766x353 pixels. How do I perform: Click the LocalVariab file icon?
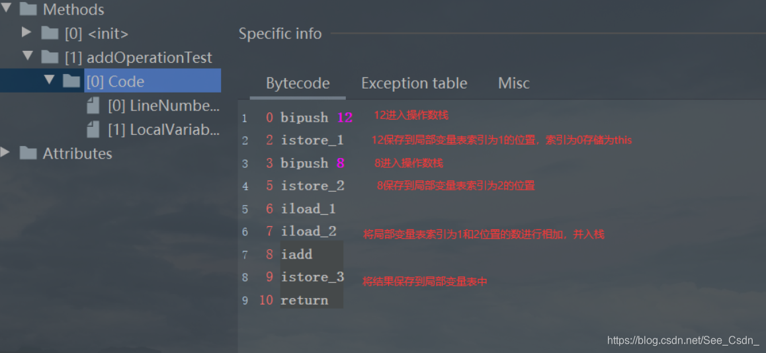pyautogui.click(x=93, y=129)
